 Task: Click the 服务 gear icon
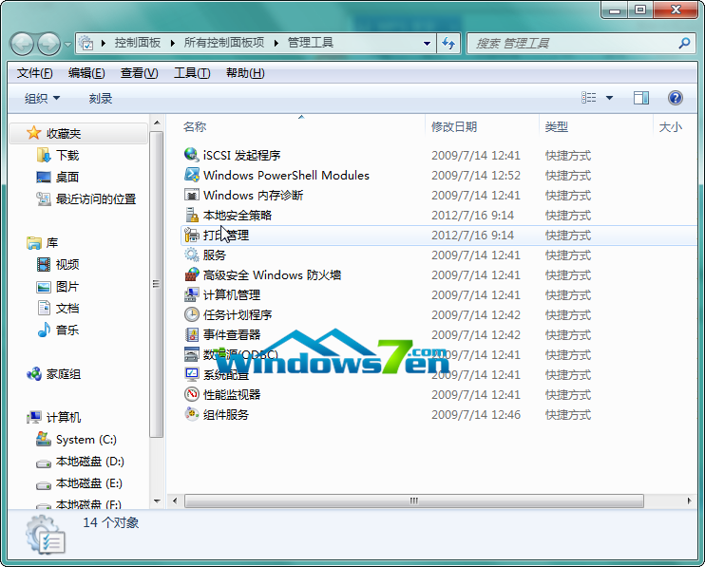[191, 255]
